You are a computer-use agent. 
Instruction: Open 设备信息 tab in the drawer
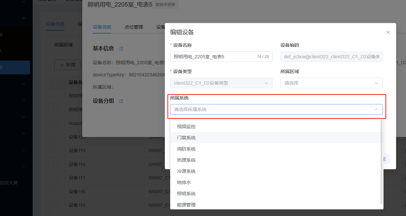102,27
